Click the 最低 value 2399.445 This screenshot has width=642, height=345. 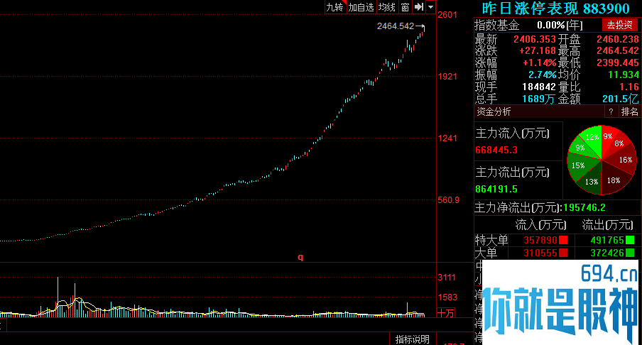coord(617,63)
